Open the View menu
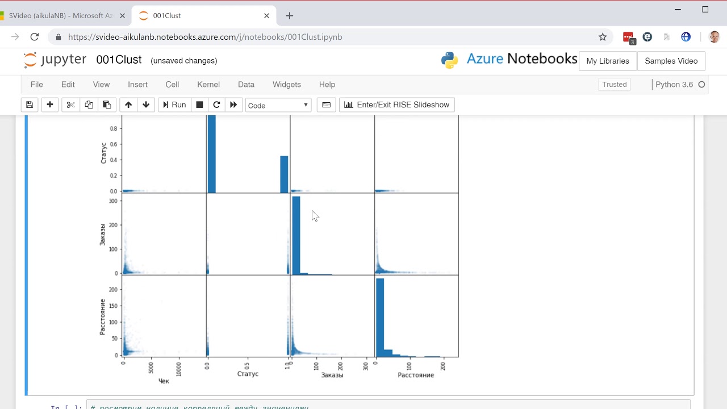 pos(101,84)
